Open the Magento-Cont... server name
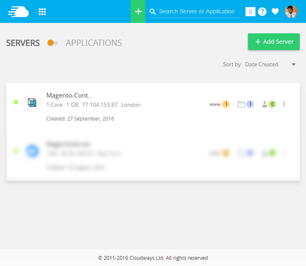The height and width of the screenshot is (266, 306). point(69,95)
